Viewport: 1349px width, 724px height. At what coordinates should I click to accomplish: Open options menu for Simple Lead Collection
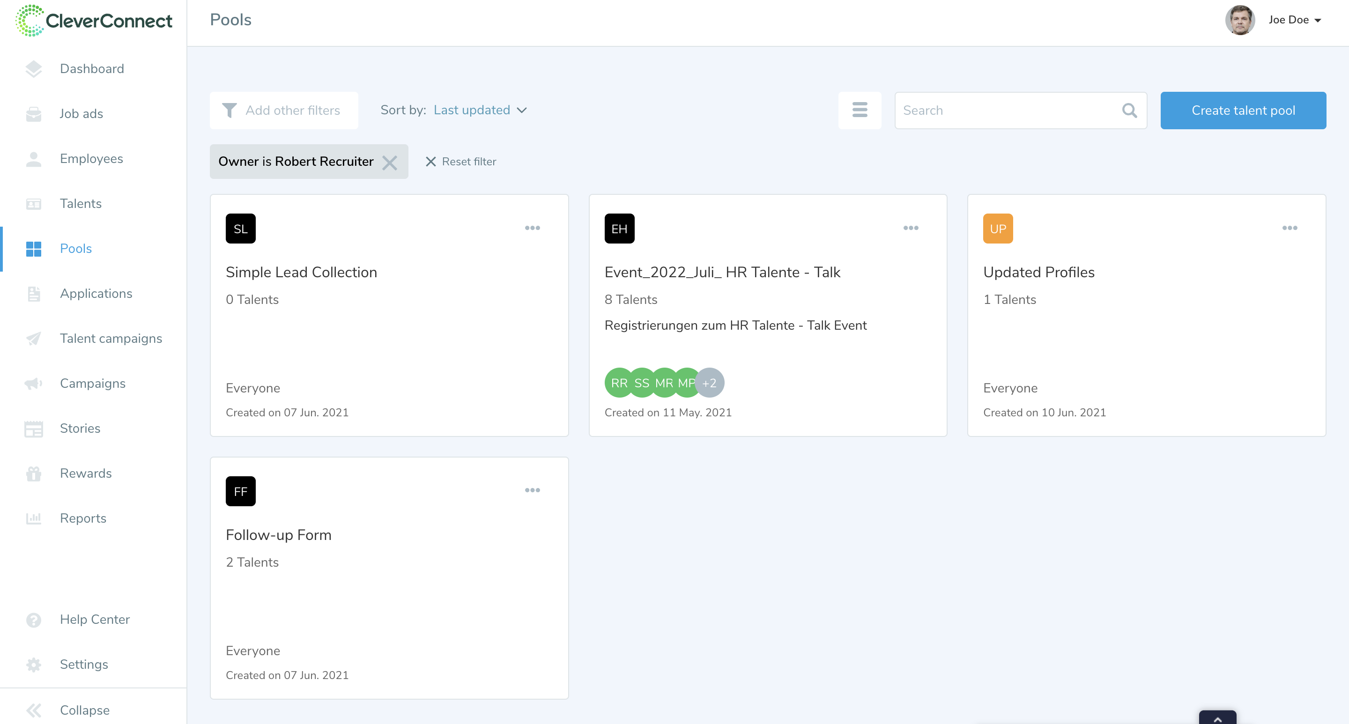click(x=532, y=228)
